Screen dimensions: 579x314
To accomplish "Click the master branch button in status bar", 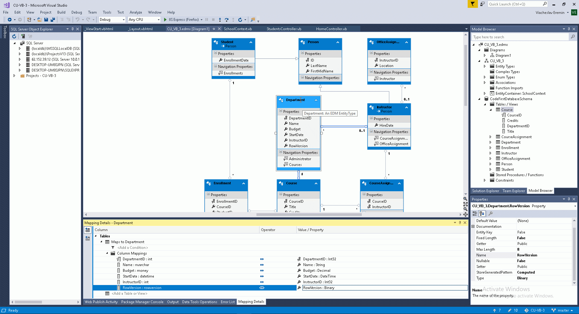I will pyautogui.click(x=562, y=310).
